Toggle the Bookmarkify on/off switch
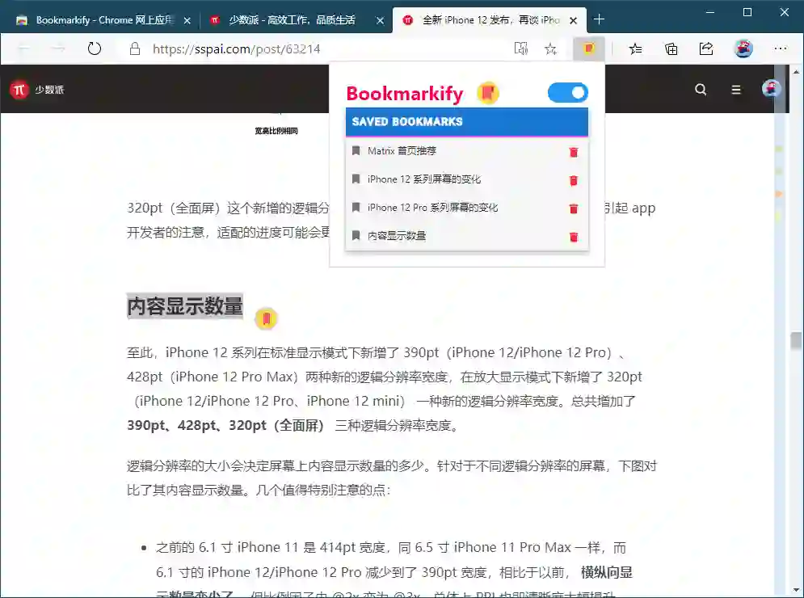 [567, 93]
